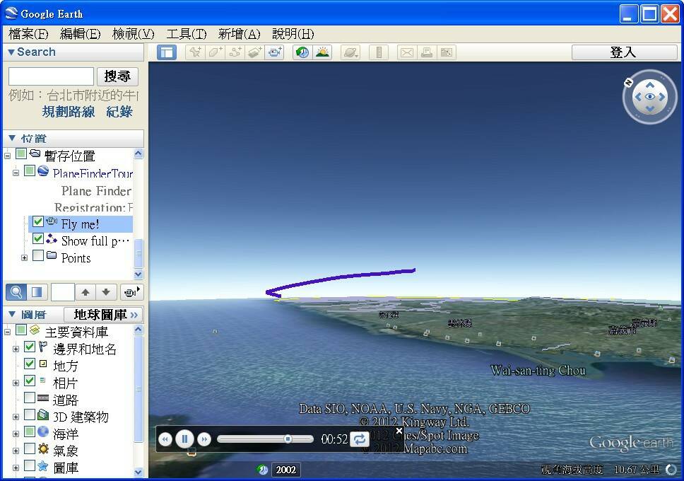Uncheck the Fly me! checkbox
This screenshot has width=684, height=481.
(x=38, y=221)
